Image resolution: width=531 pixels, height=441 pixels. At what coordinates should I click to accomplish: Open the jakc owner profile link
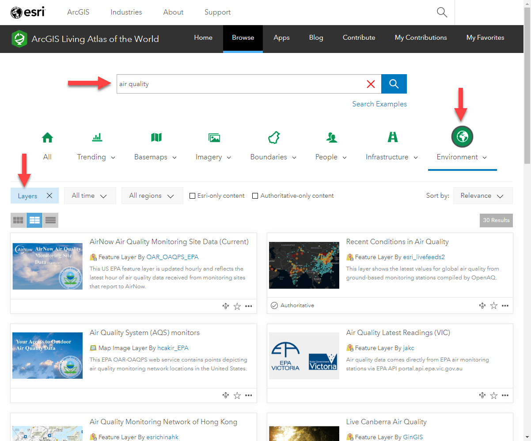[409, 348]
